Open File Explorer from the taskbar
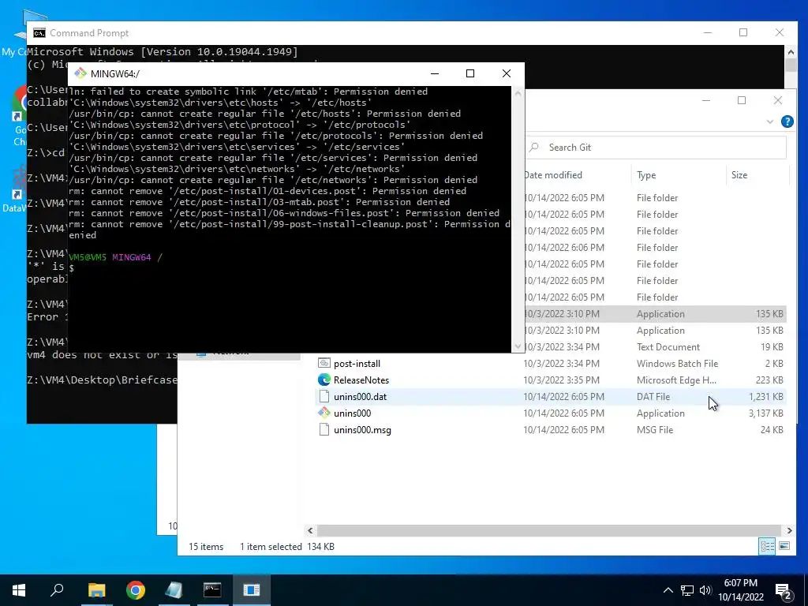Viewport: 808px width, 606px height. click(x=96, y=590)
